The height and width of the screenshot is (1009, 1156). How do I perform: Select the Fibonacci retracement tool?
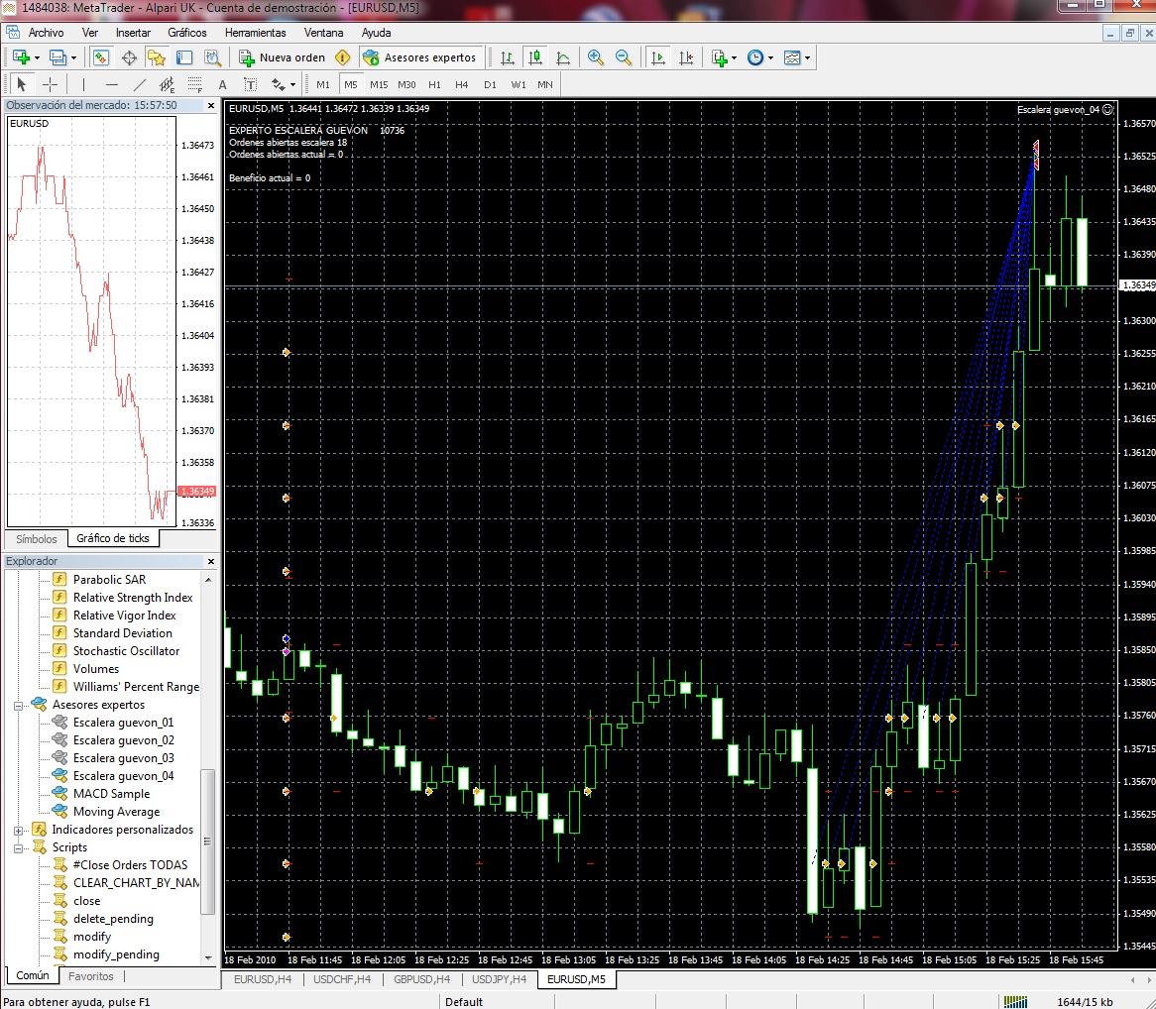[195, 84]
